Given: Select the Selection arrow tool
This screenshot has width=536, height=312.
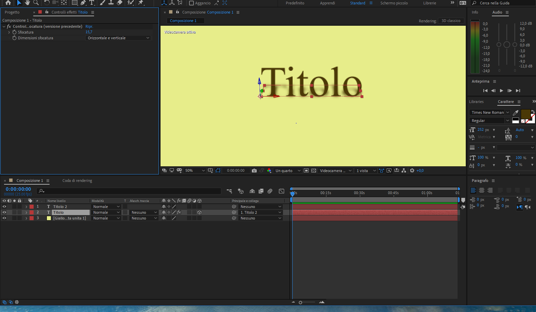Looking at the screenshot, I should [x=19, y=3].
